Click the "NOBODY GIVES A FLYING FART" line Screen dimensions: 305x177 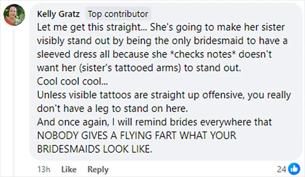point(136,136)
